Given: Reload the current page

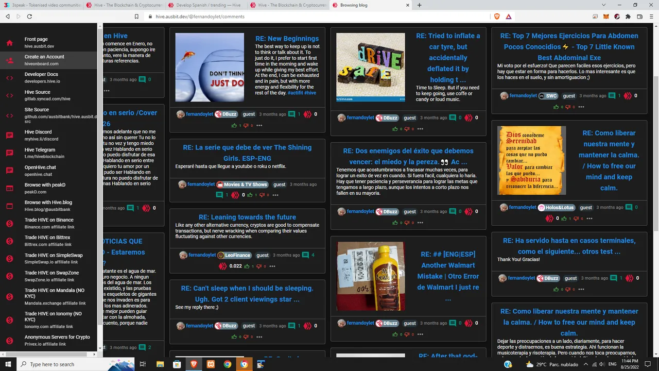Looking at the screenshot, I should pos(29,16).
